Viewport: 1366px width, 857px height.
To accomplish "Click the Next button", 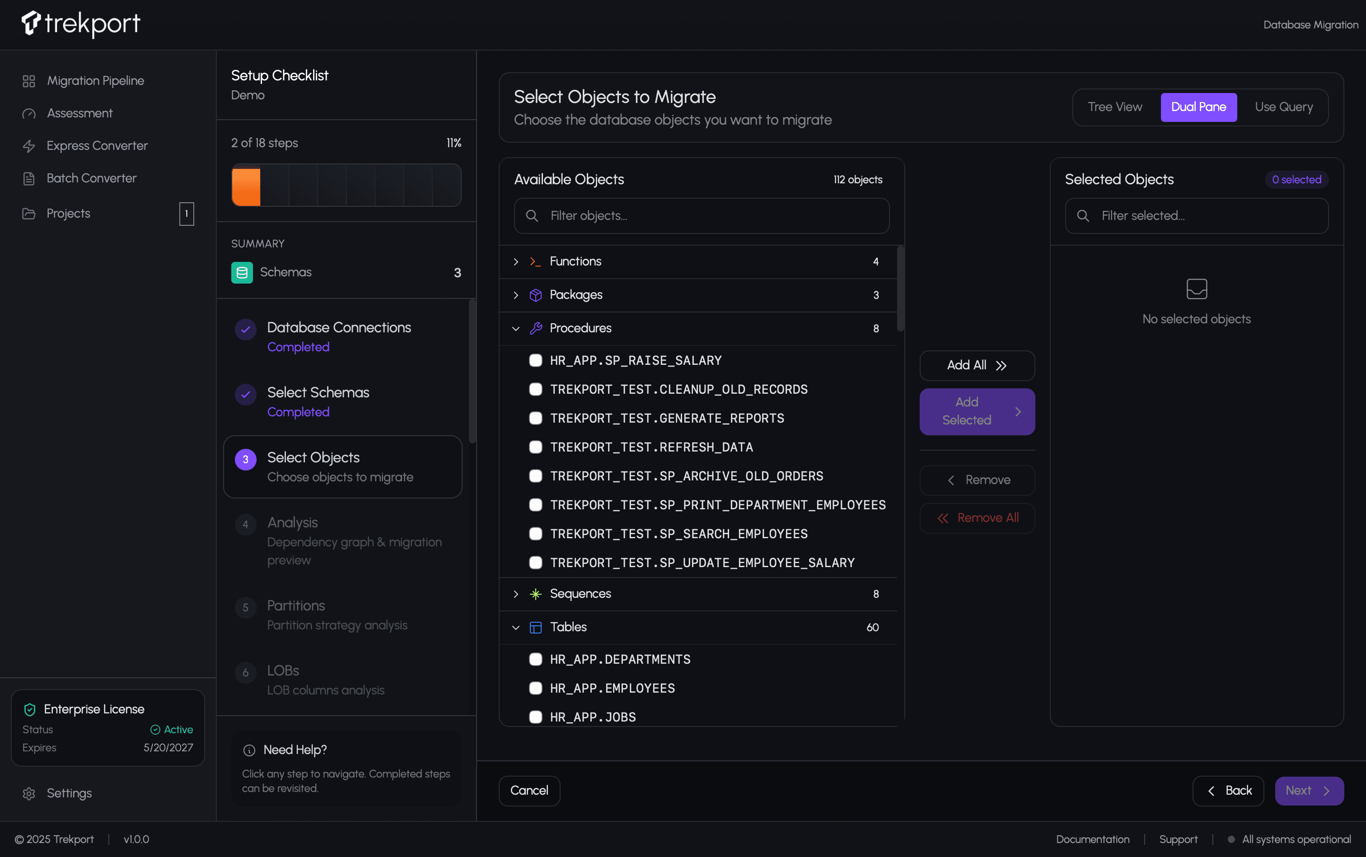I will 1309,791.
